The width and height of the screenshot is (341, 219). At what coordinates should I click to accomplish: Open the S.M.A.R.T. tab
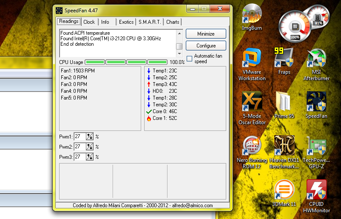point(150,22)
